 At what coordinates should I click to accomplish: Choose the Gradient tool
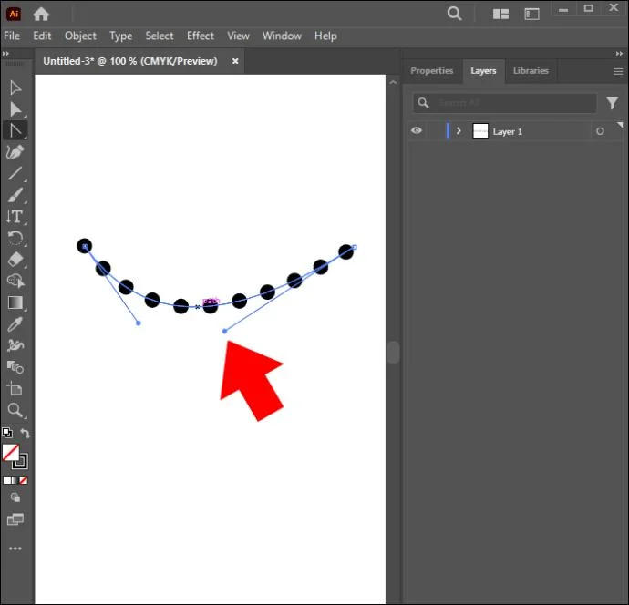(15, 302)
